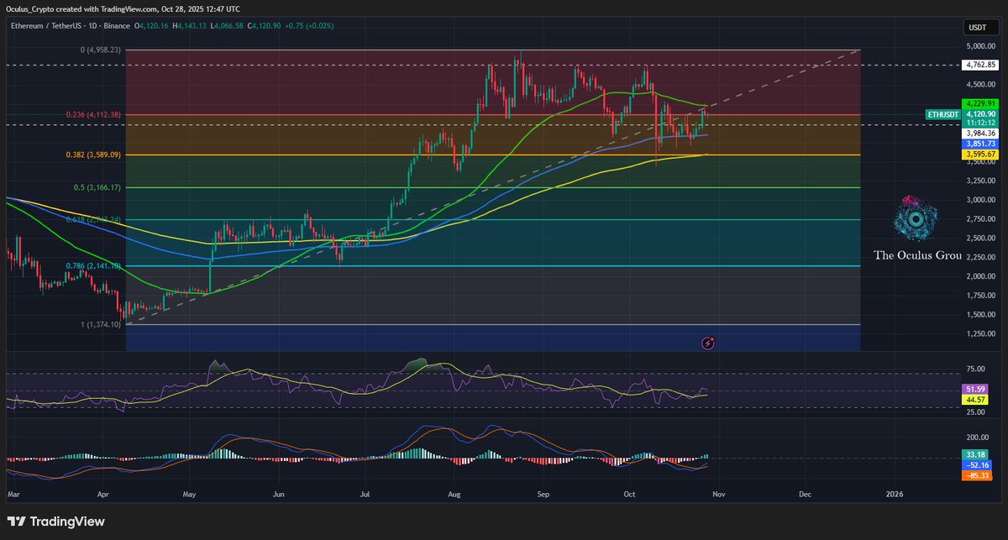The image size is (1008, 540).
Task: Click the 5,000.00 price axis tick
Action: 982,46
